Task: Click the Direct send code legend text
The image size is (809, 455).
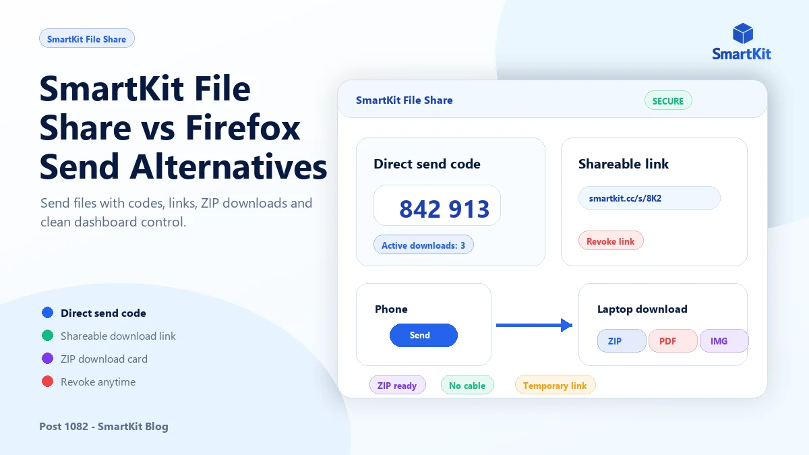Action: click(103, 313)
